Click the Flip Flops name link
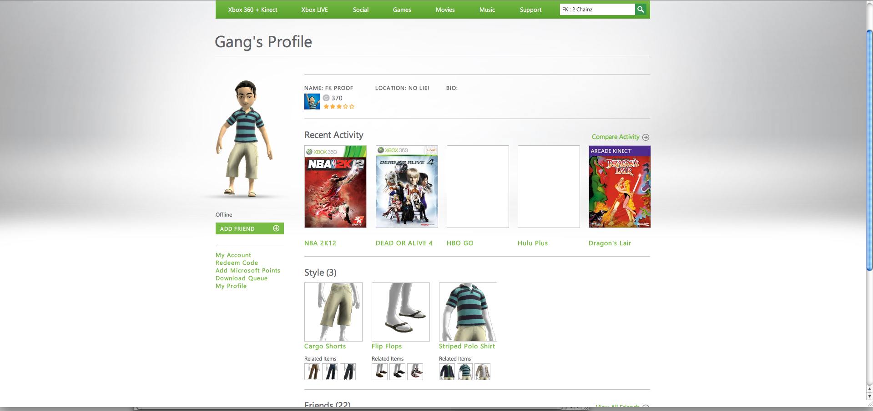 (387, 347)
